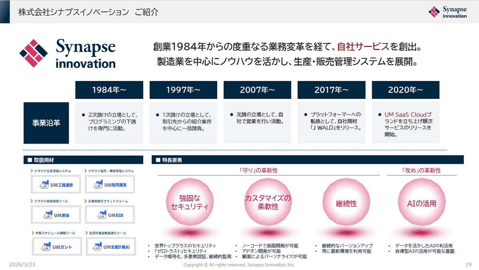Click the copyright notice in the footer
This screenshot has height=270, width=479.
(239, 265)
